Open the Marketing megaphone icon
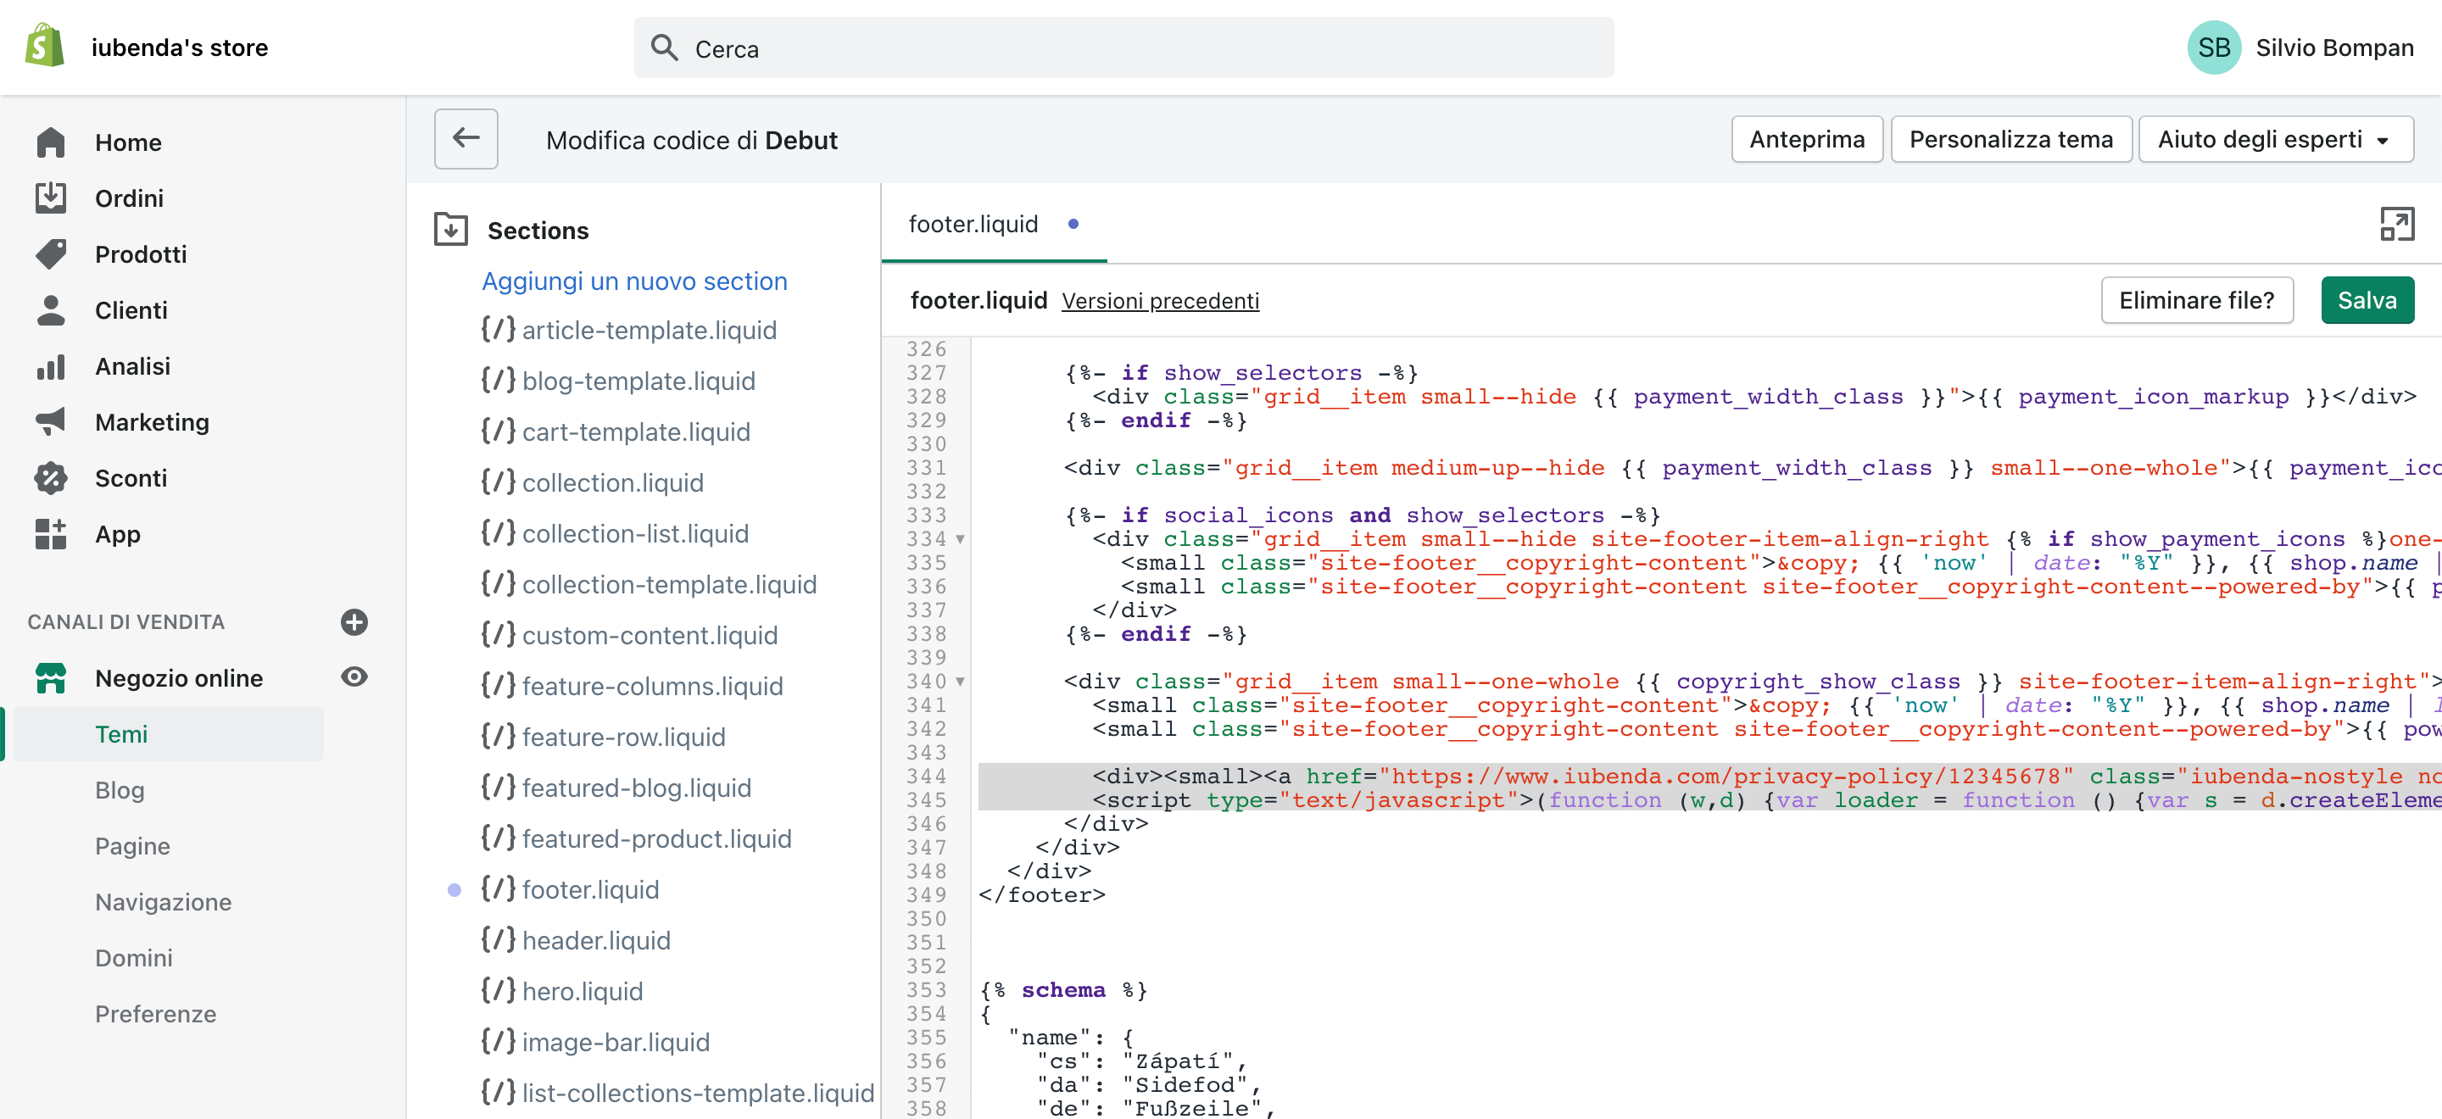This screenshot has width=2442, height=1119. pos(51,421)
